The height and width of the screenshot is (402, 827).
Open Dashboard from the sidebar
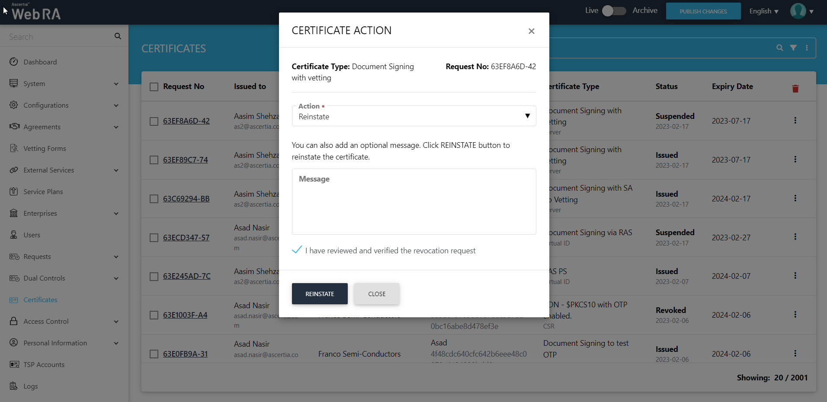[x=40, y=62]
